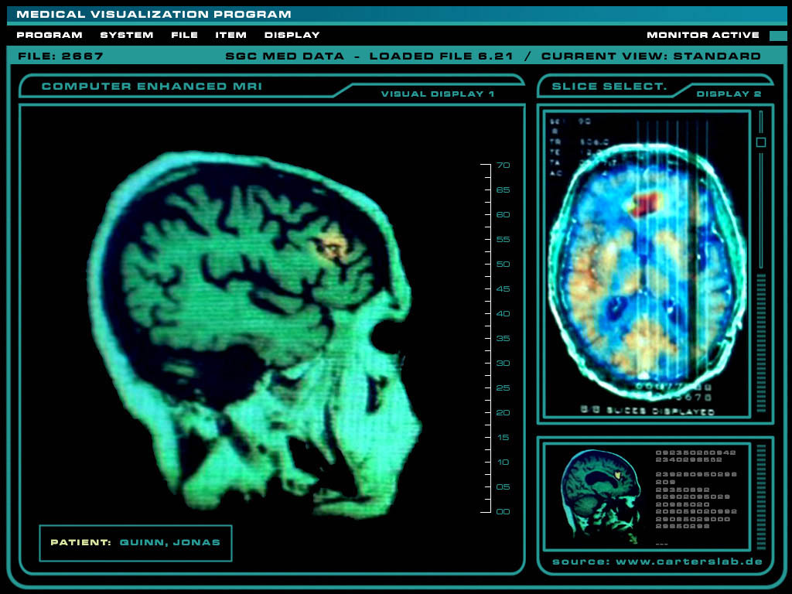Select the Slice Select panel title

pos(609,87)
